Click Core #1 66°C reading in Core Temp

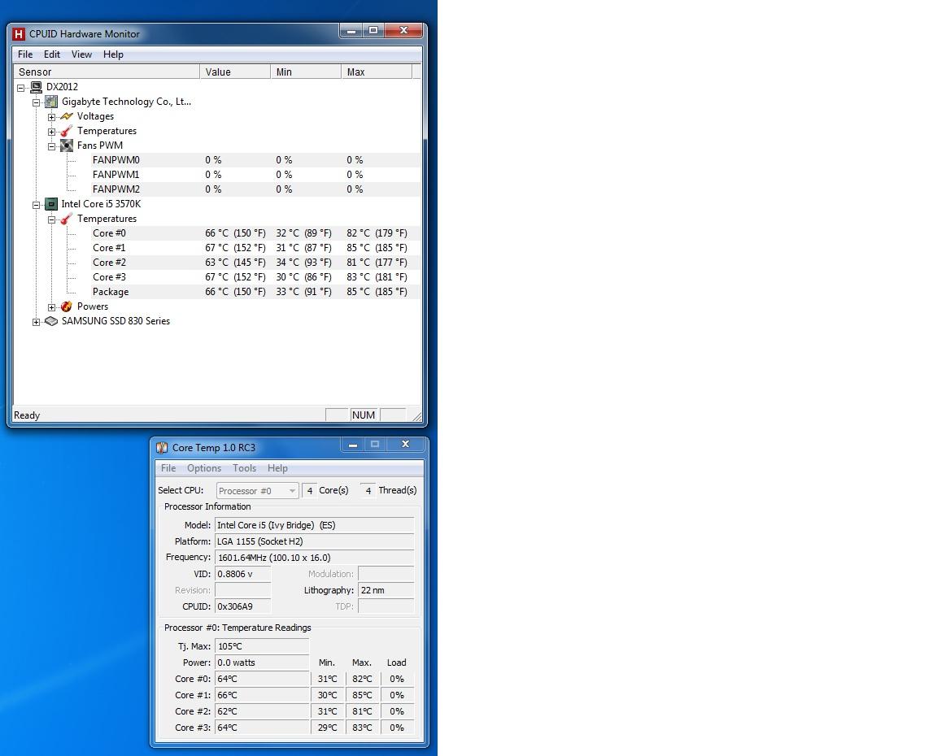(x=262, y=695)
